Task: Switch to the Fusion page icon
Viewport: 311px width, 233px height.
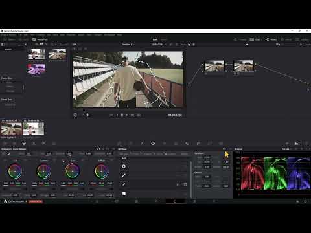Action: point(156,201)
